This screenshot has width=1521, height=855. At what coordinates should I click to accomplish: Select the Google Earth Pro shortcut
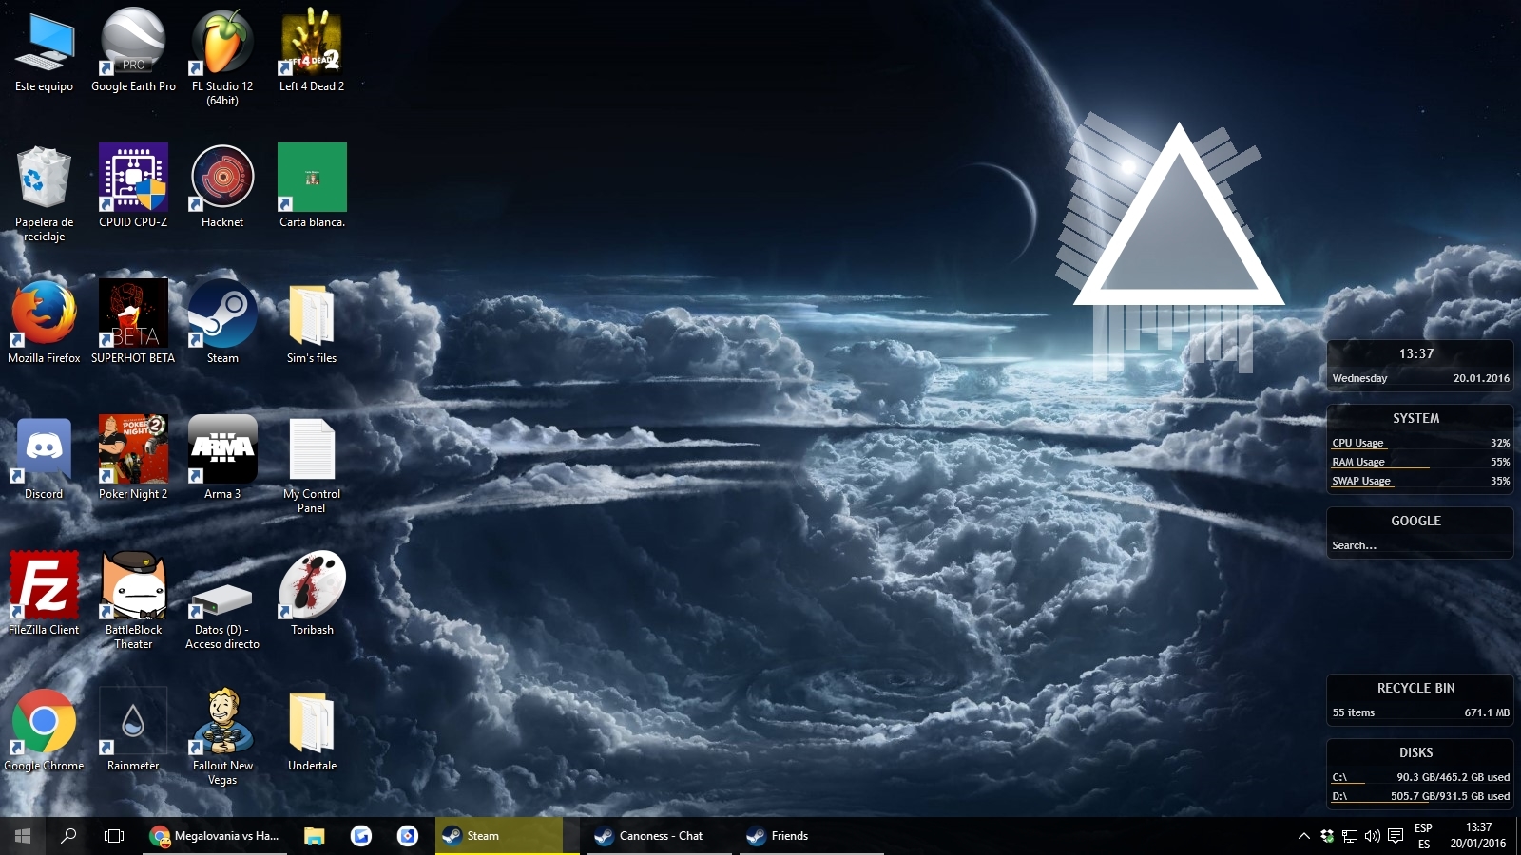click(133, 51)
